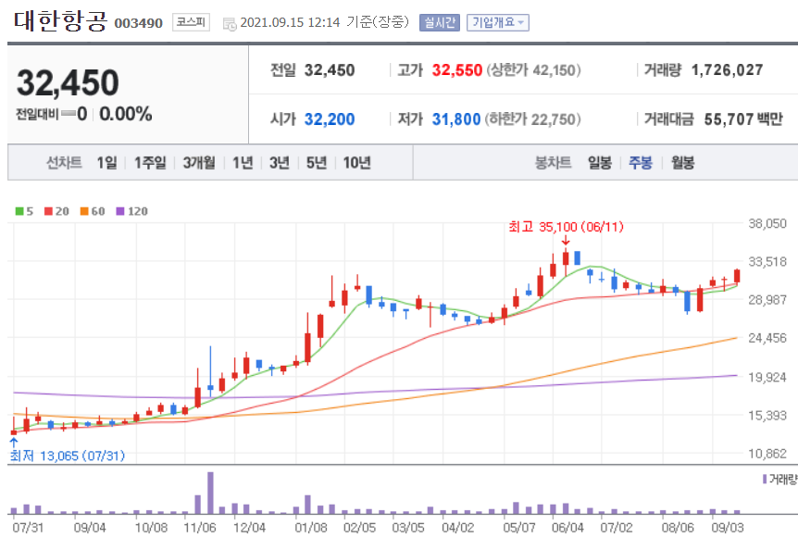Viewport: 798px width, 550px height.
Task: Click the 전일 value 32,450
Action: tap(330, 70)
